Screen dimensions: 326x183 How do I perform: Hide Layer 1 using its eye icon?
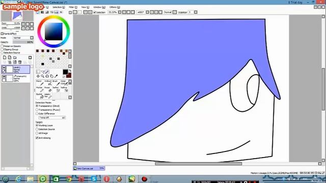pos(4,68)
